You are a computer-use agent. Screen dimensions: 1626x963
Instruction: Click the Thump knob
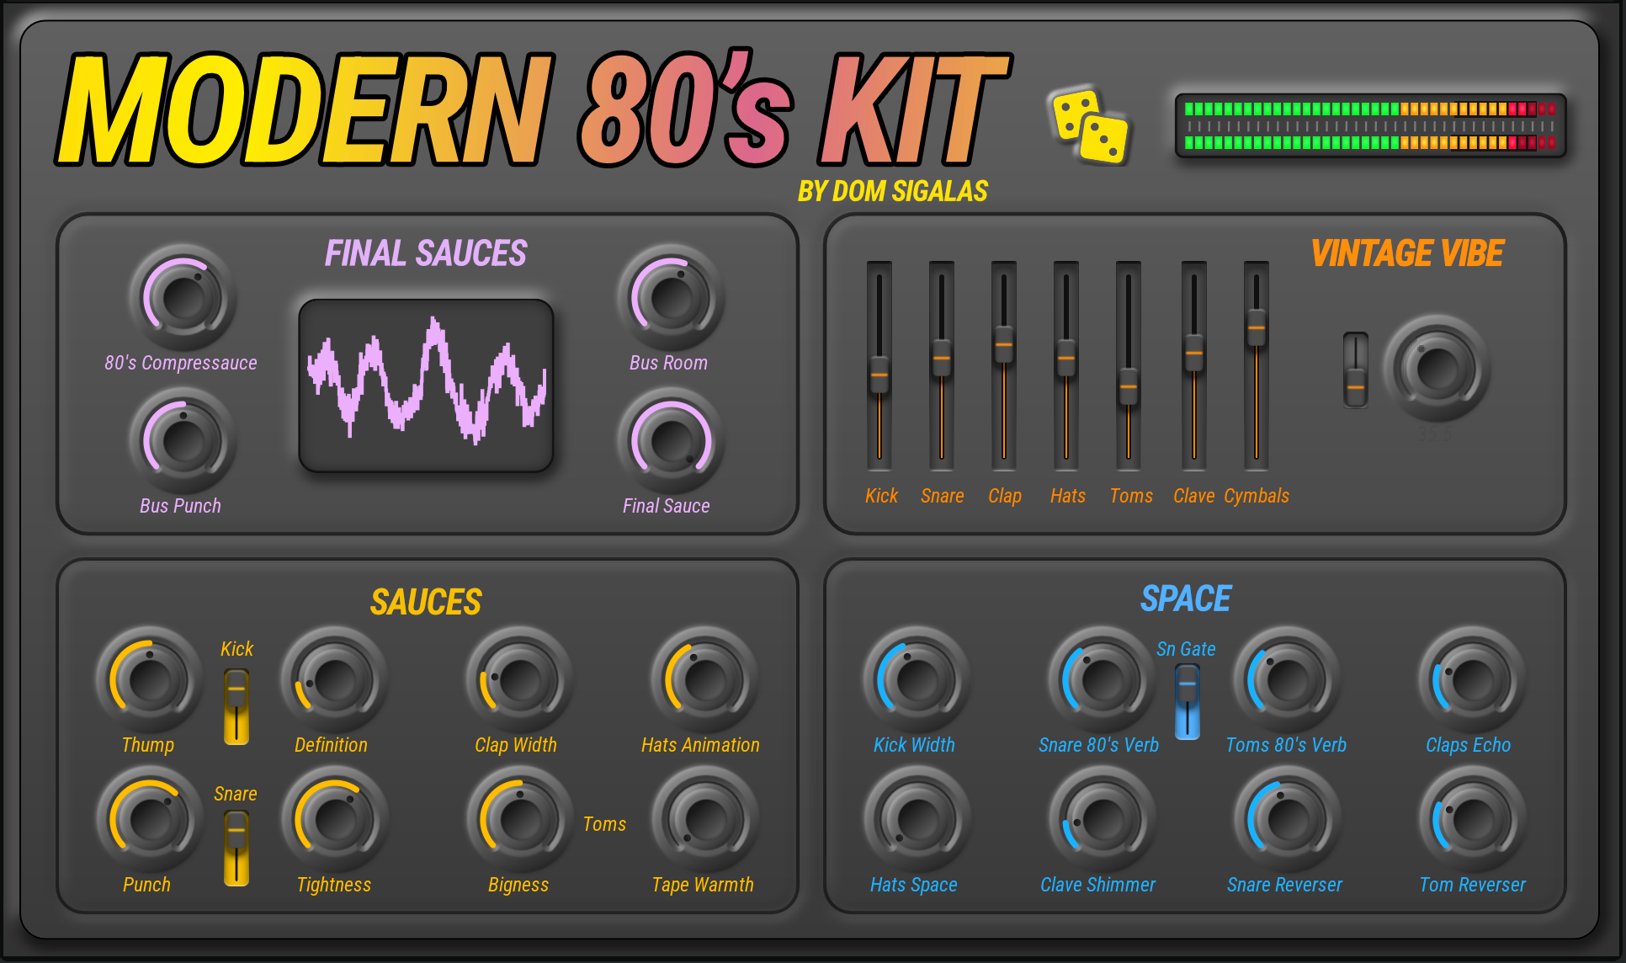point(150,679)
